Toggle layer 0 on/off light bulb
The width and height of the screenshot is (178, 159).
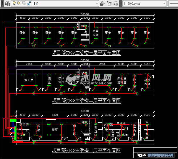pos(14,4)
